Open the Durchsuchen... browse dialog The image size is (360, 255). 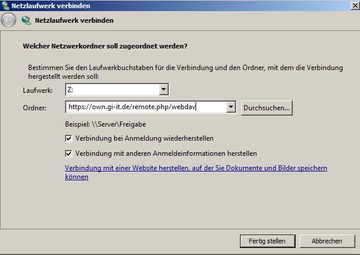pyautogui.click(x=266, y=107)
